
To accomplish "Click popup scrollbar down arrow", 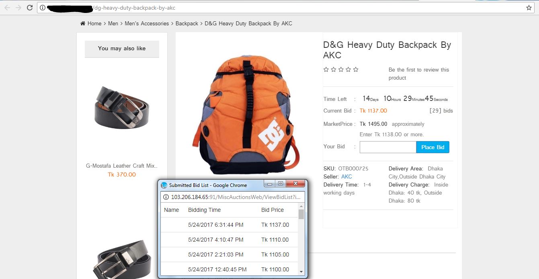I will point(301,272).
